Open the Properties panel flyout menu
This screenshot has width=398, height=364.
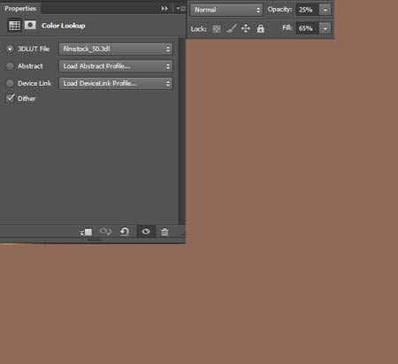(x=180, y=9)
